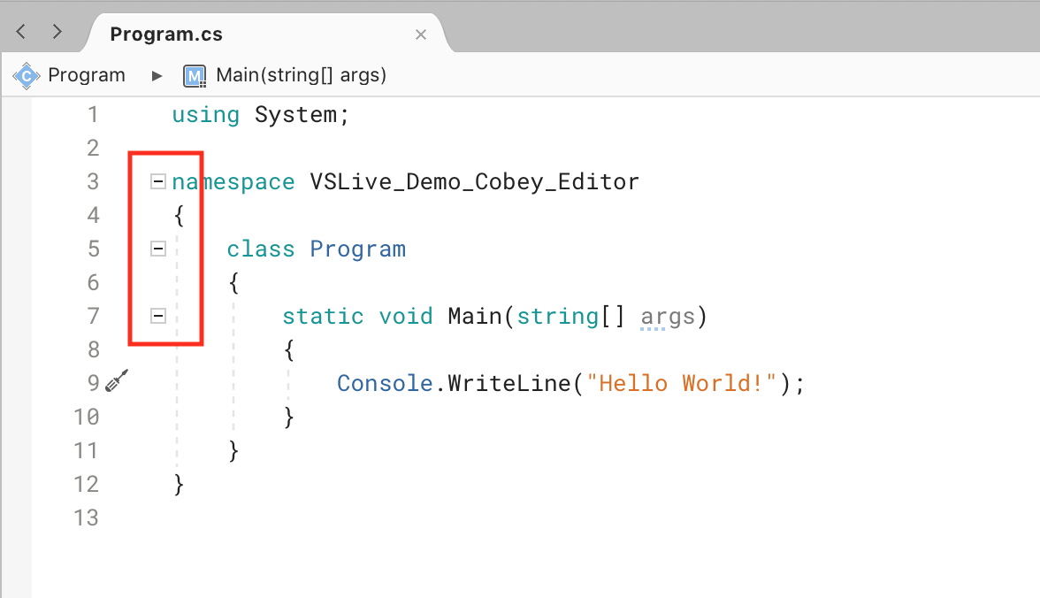Click the 'using' keyword
The height and width of the screenshot is (598, 1040).
coord(205,115)
